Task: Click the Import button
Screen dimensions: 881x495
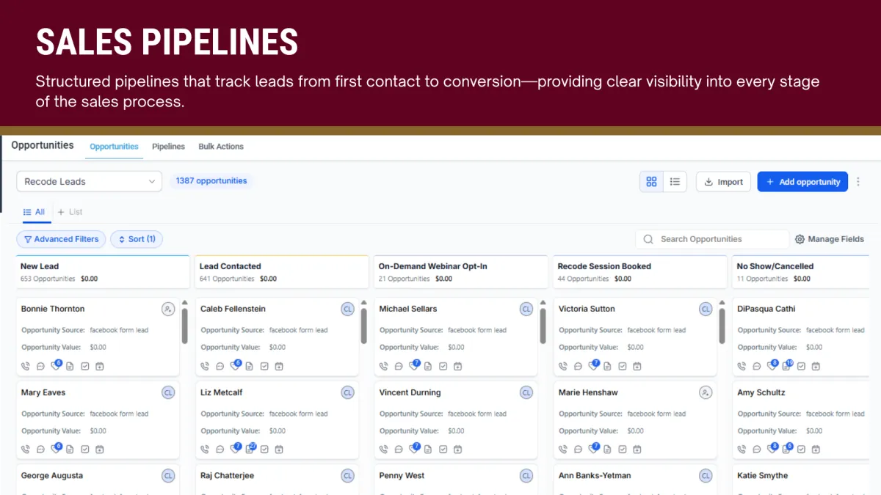Action: 723,182
